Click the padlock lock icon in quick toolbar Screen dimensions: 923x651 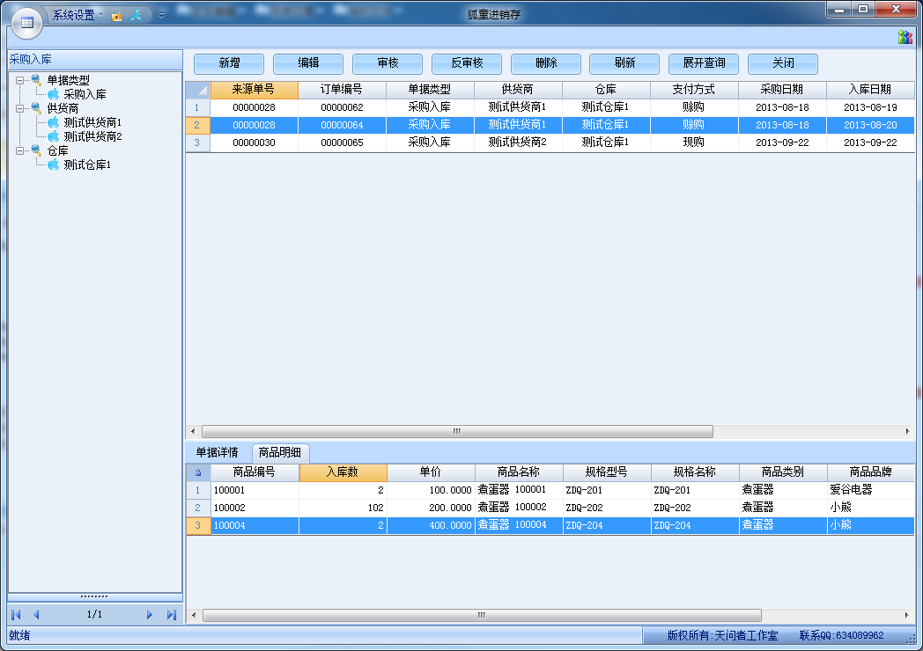coord(116,15)
